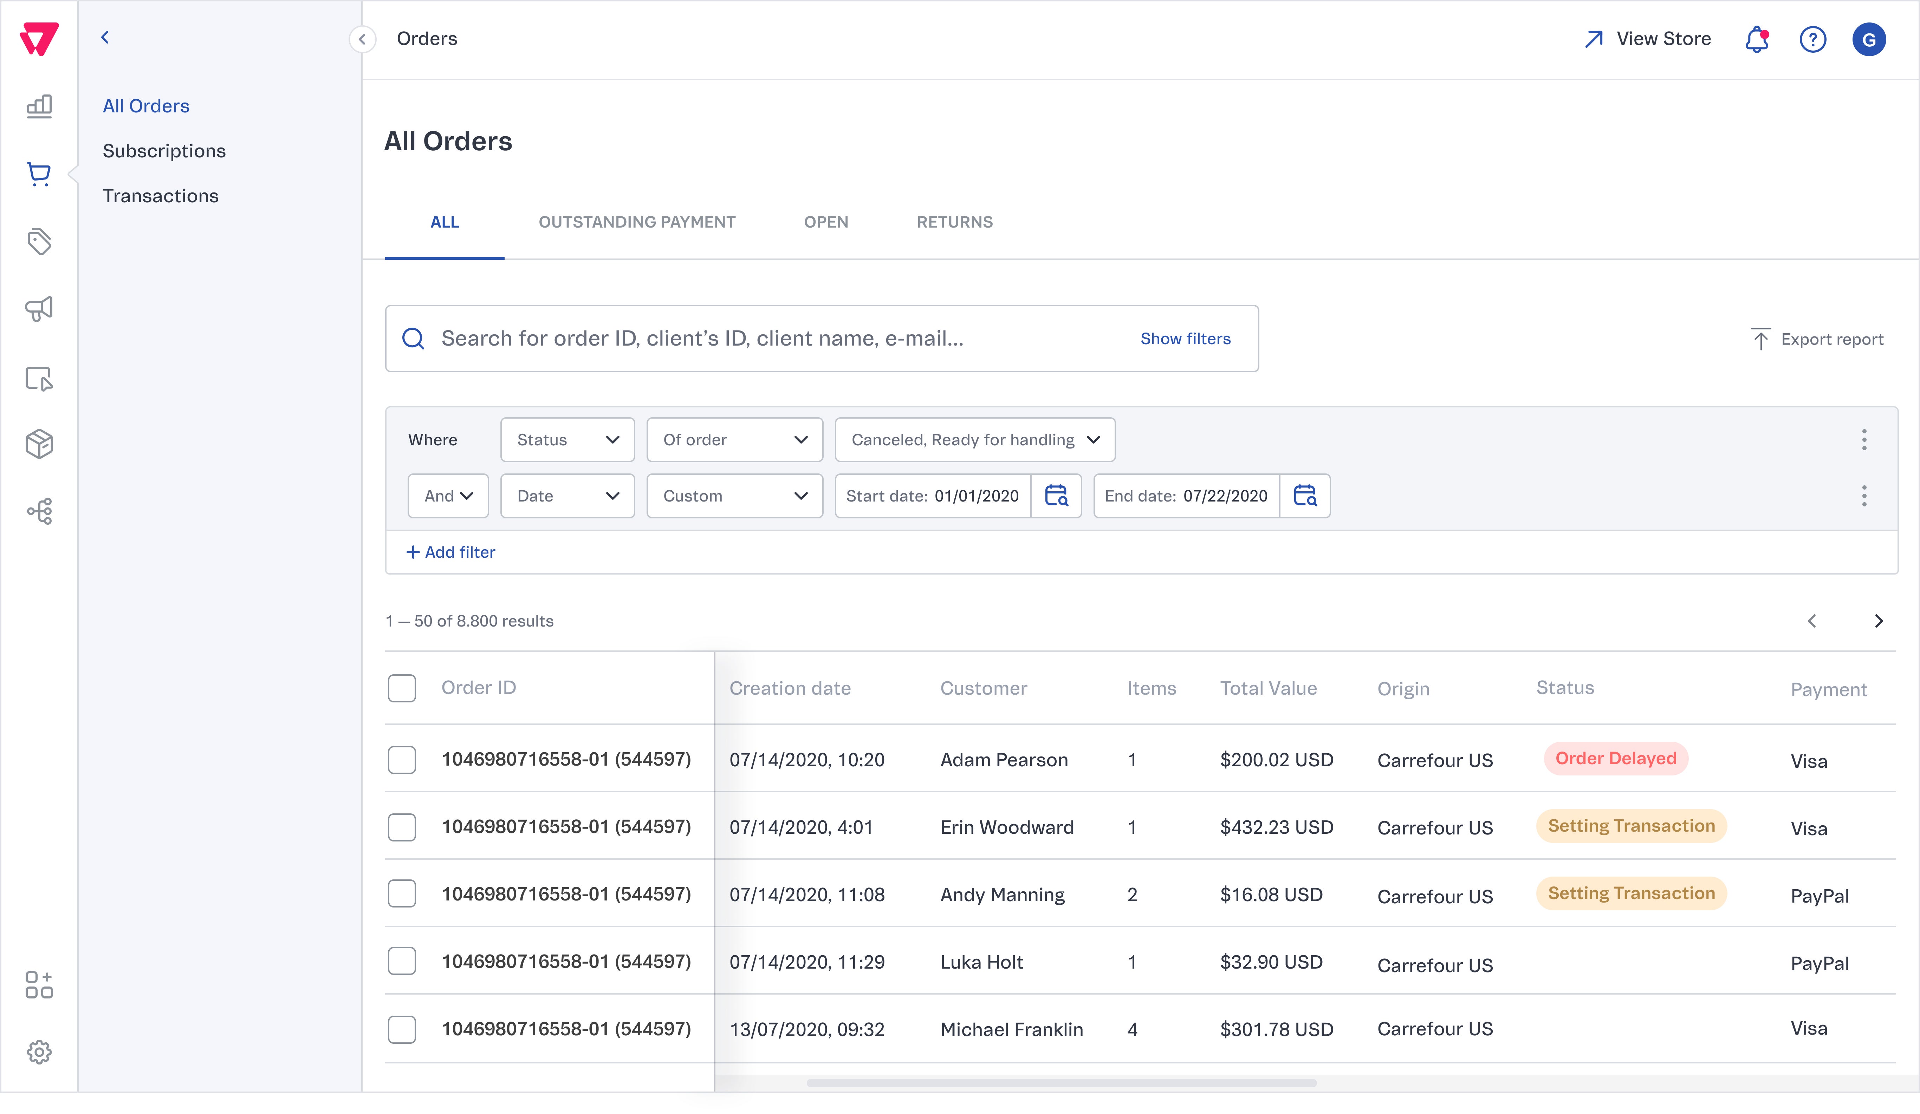Click the order search input field
This screenshot has width=1920, height=1114.
tap(762, 339)
